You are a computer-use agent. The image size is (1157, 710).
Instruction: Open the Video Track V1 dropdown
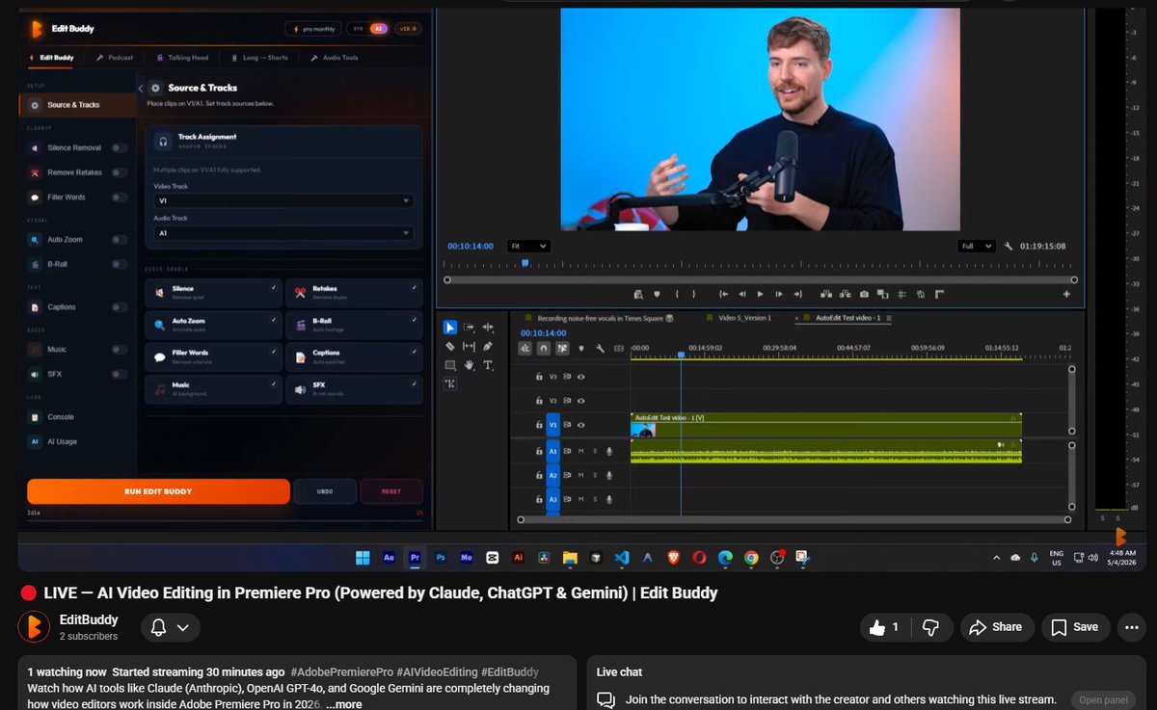(283, 201)
